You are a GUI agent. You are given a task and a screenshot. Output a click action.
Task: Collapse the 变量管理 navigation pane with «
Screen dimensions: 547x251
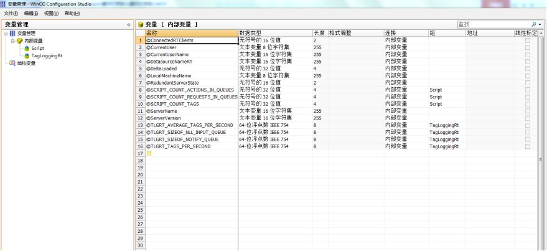[129, 24]
